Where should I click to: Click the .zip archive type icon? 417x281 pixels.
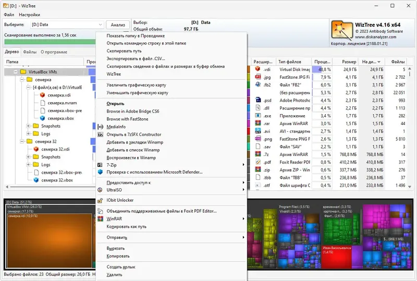click(257, 169)
